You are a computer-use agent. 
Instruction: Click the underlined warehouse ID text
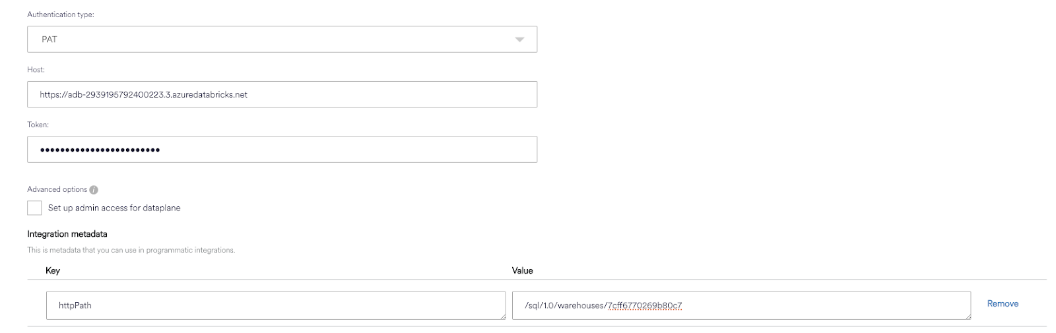coord(644,305)
